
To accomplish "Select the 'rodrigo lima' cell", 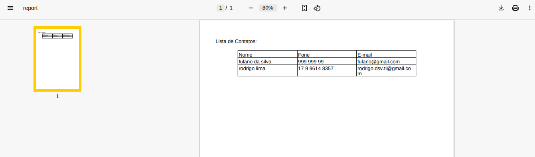I will [267, 70].
